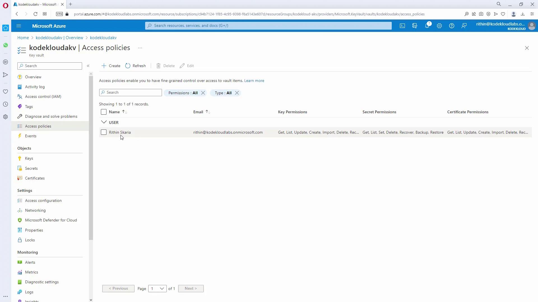
Task: Open the Azure portal hamburger menu
Action: pyautogui.click(x=19, y=26)
